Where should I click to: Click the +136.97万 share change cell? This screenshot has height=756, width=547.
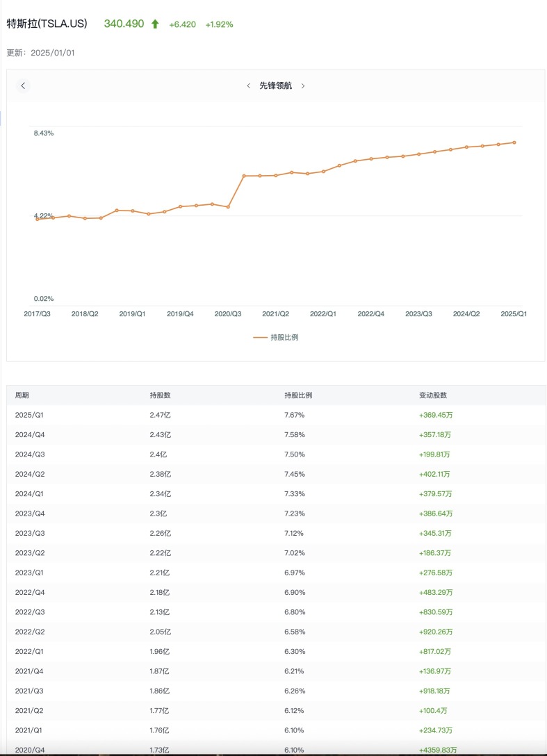coord(435,672)
